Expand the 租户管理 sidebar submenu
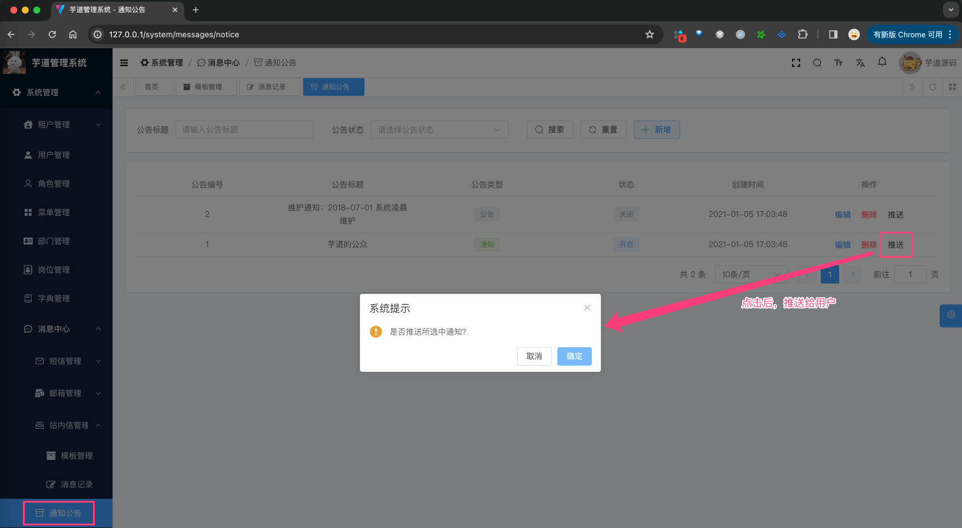The width and height of the screenshot is (962, 528). [56, 125]
